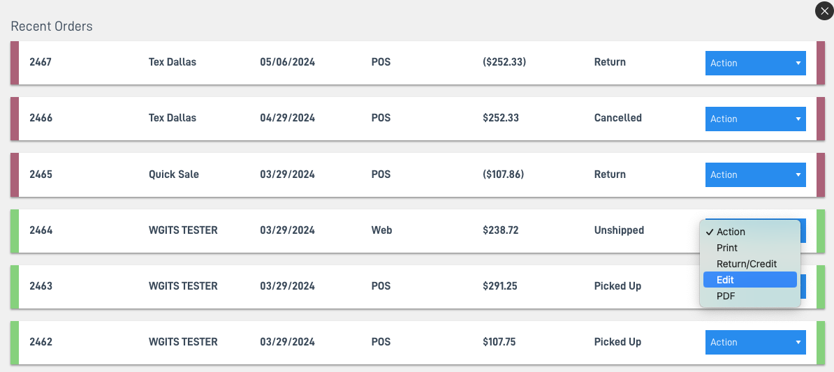Click customer name Quick Sale
This screenshot has height=372, width=834.
pos(174,174)
